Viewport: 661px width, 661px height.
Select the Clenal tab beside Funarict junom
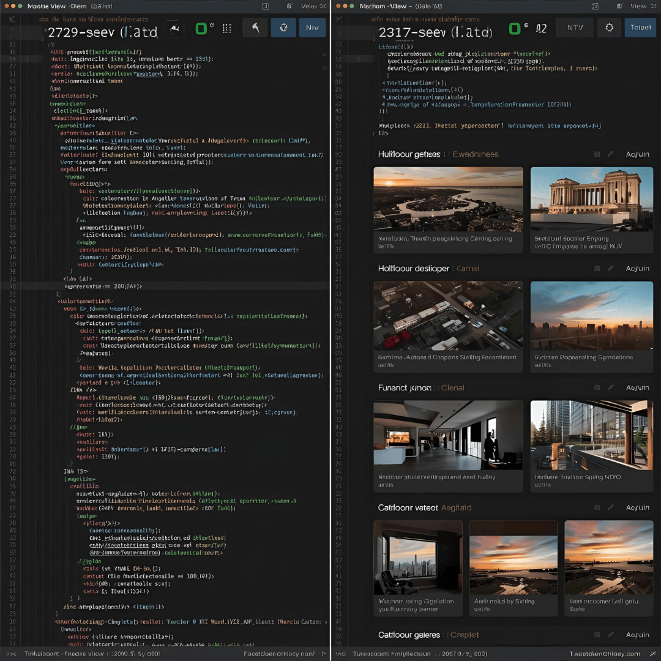tap(452, 388)
